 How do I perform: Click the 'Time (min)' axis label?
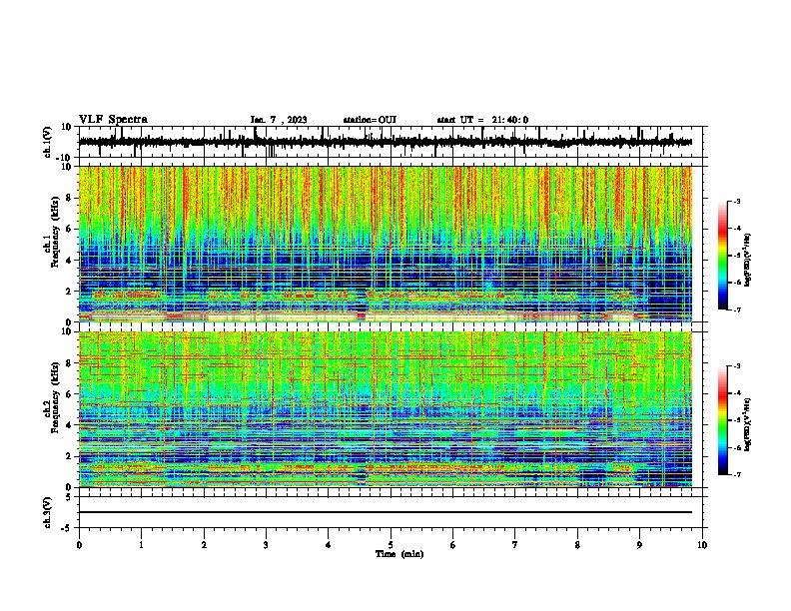tap(399, 554)
